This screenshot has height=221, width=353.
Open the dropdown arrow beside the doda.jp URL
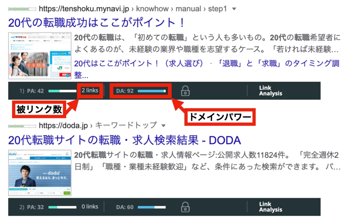coord(164,125)
